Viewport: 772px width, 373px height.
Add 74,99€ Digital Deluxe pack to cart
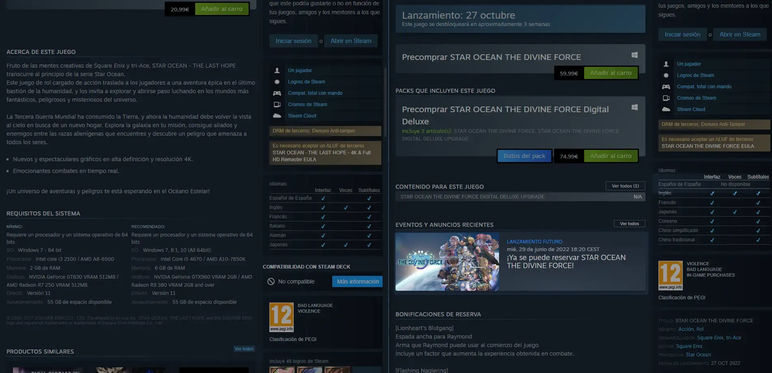(611, 156)
